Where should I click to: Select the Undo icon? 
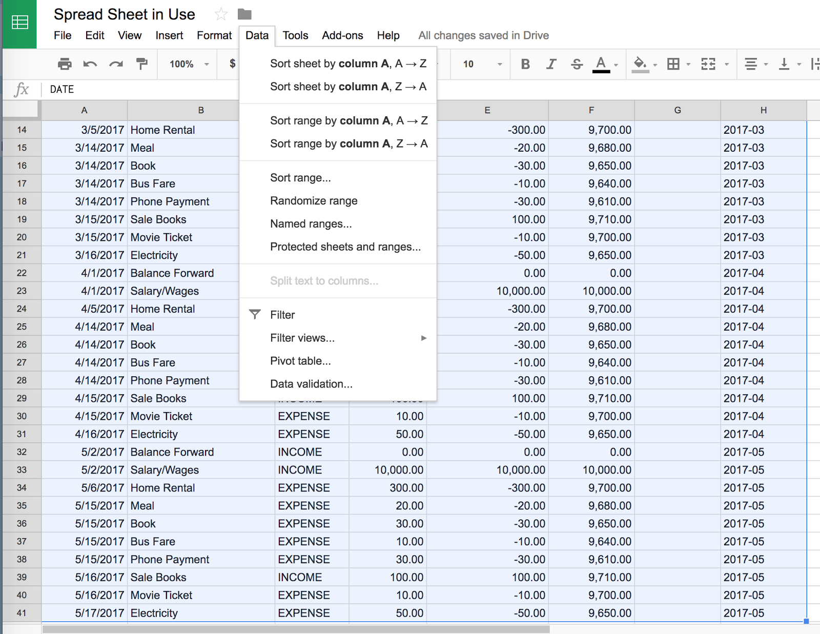pos(90,64)
